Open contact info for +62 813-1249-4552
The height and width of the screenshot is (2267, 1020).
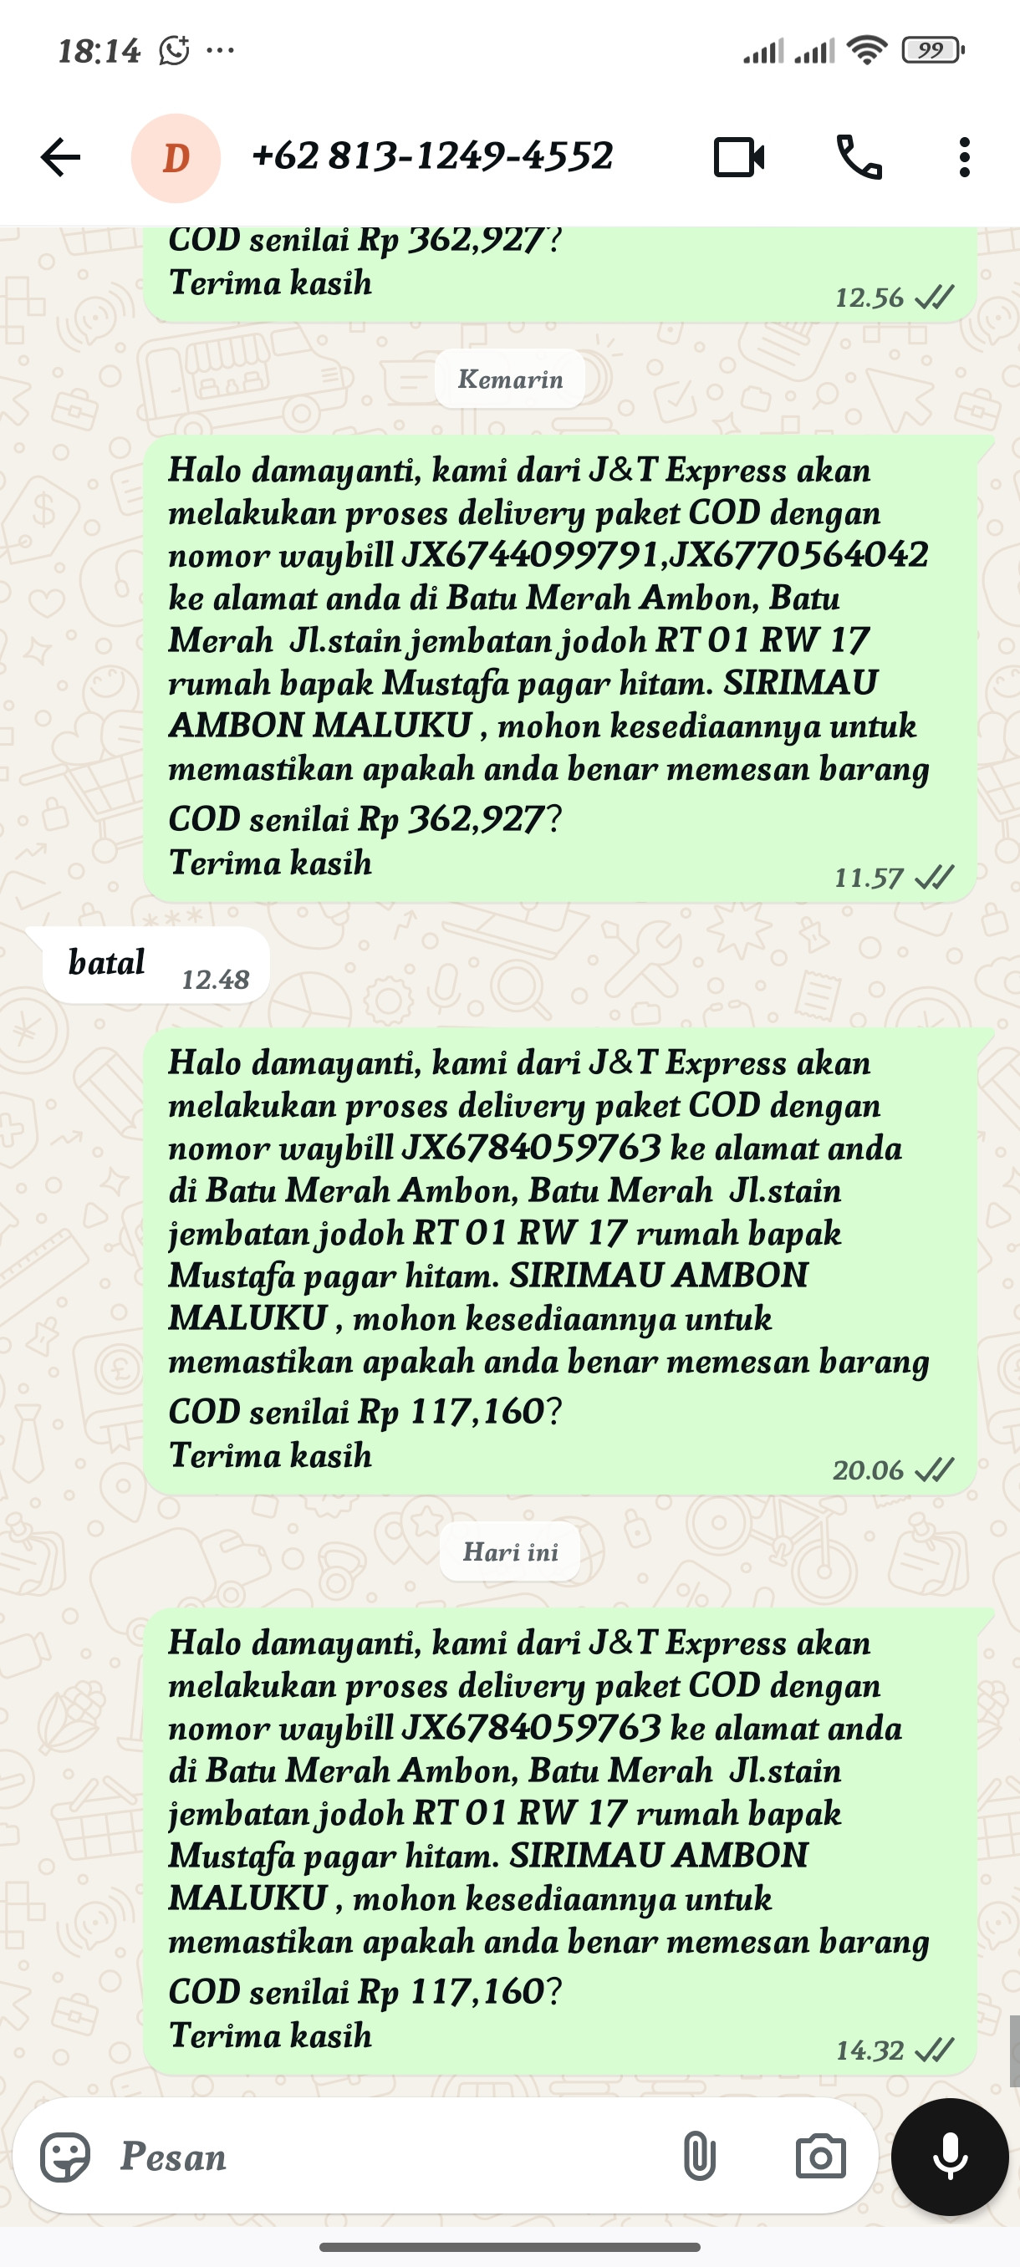tap(432, 156)
